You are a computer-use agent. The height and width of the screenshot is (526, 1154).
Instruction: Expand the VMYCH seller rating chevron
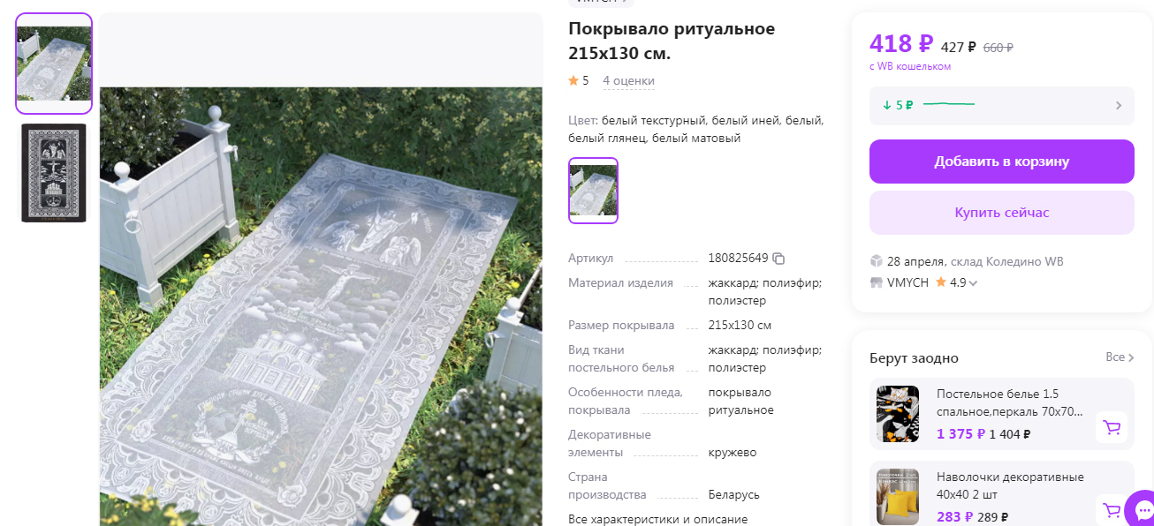point(973,283)
